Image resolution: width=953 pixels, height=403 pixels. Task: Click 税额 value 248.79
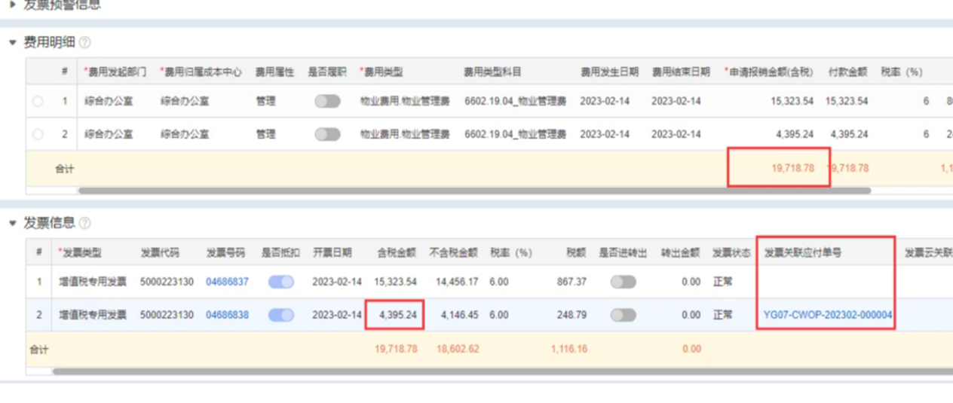(x=571, y=315)
